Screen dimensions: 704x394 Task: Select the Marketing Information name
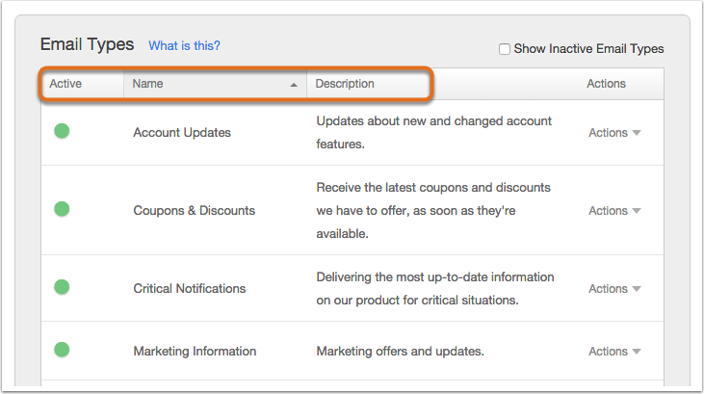(x=195, y=351)
